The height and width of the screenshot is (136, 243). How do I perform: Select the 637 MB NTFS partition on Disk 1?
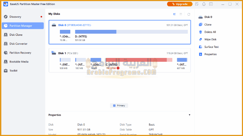pyautogui.click(x=182, y=60)
